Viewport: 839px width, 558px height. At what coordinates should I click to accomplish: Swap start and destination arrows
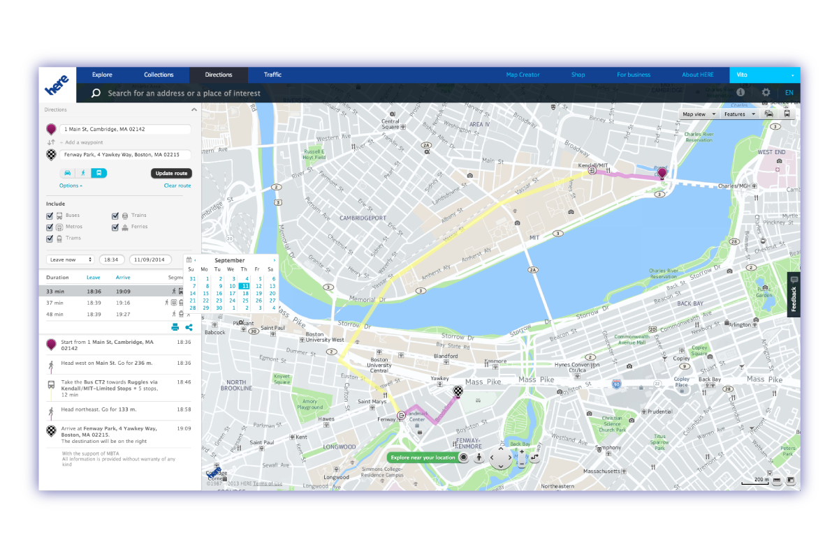coord(51,142)
